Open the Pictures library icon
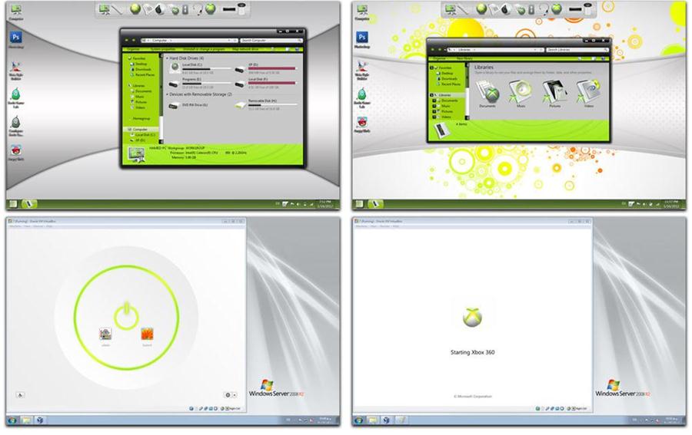The width and height of the screenshot is (692, 435). point(555,91)
